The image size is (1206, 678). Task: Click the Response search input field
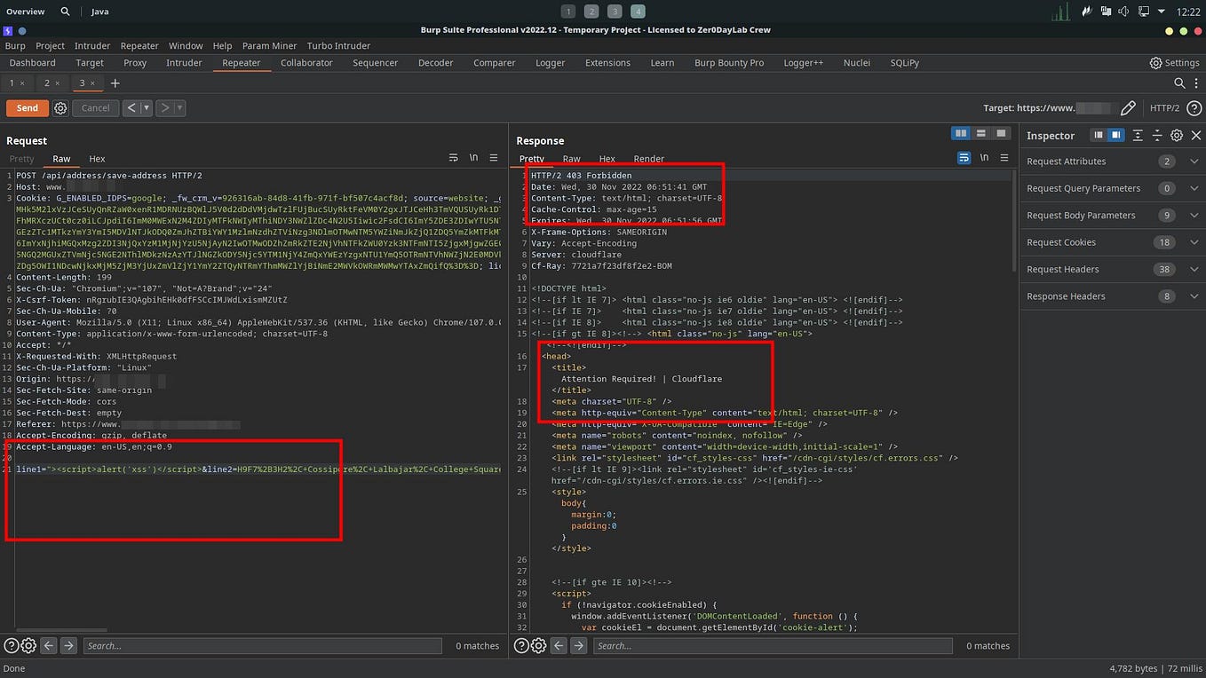pyautogui.click(x=773, y=646)
